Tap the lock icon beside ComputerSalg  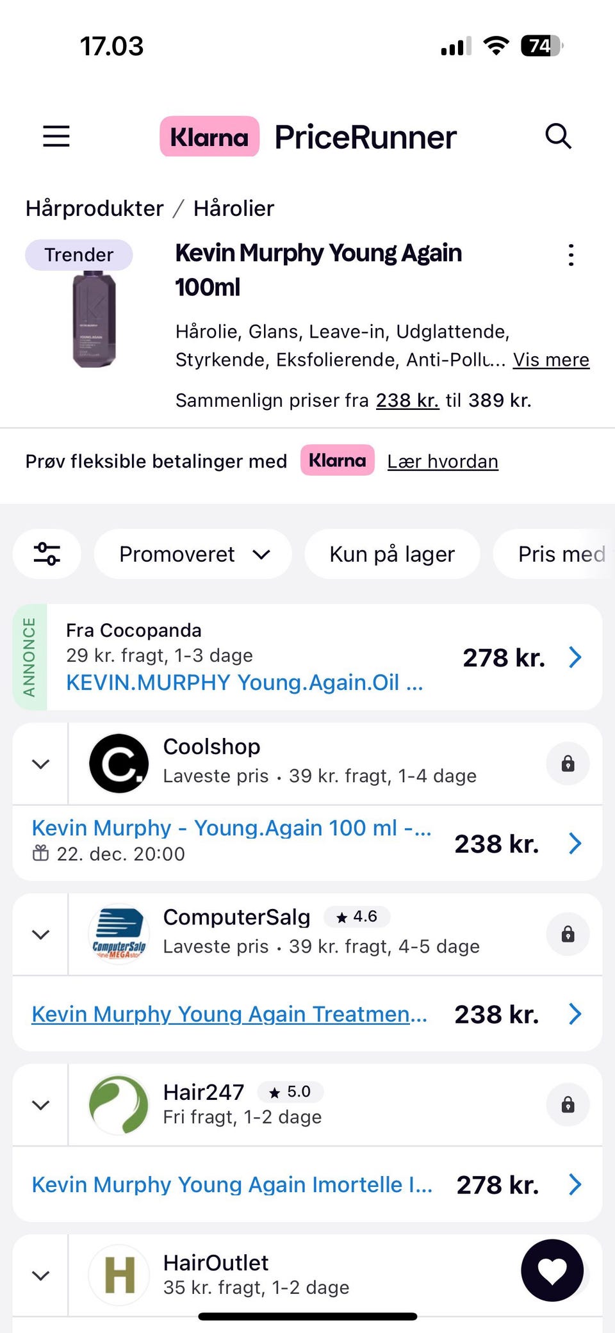click(x=568, y=935)
